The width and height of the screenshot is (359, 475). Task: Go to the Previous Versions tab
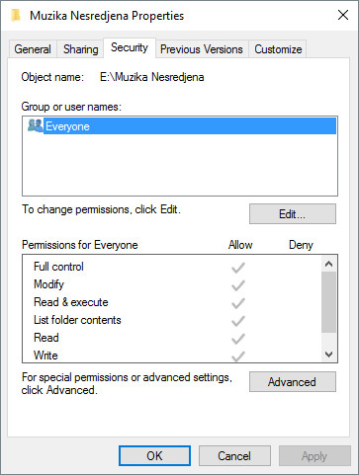pos(202,49)
